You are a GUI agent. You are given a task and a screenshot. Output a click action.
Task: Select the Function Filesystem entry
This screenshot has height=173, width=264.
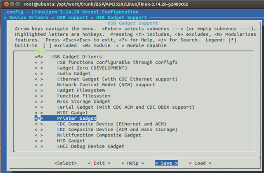[x=84, y=96]
